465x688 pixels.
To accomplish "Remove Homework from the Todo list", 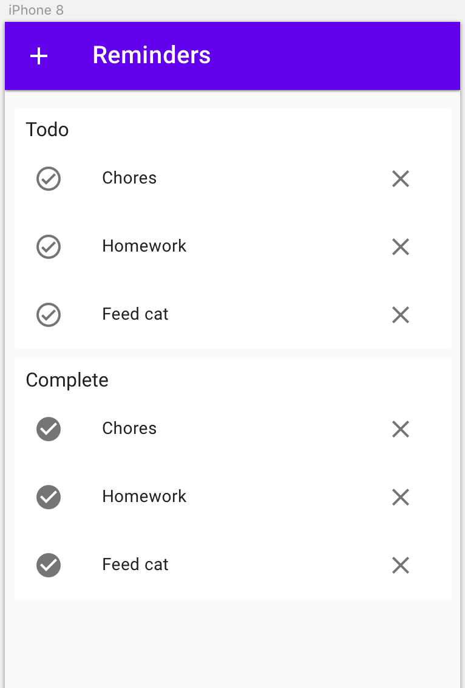I will (x=400, y=247).
